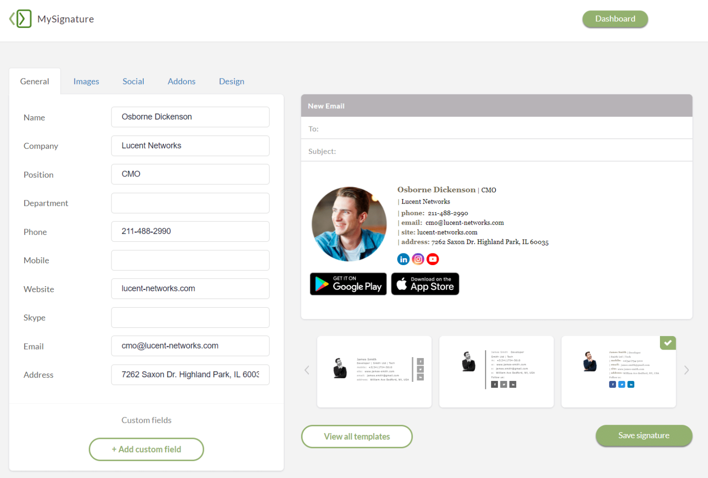
Task: Click the address text in the signature preview
Action: click(x=490, y=242)
